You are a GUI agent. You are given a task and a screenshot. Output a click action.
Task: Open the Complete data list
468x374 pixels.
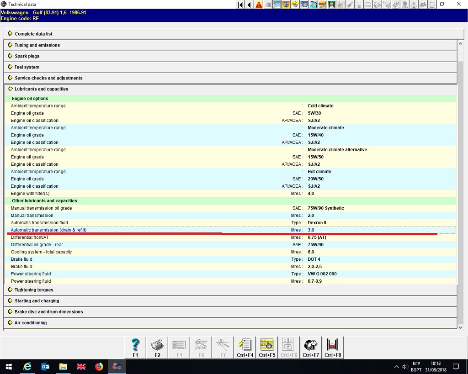33,34
